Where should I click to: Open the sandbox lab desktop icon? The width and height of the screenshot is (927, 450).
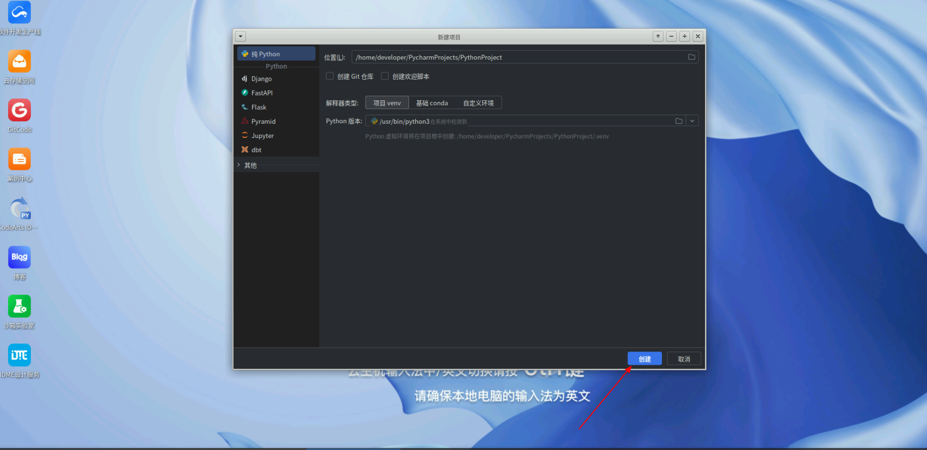point(19,306)
